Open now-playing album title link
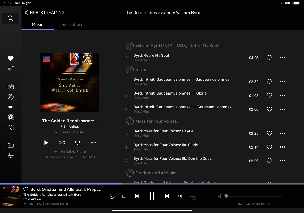This screenshot has height=213, width=304. click(x=52, y=195)
